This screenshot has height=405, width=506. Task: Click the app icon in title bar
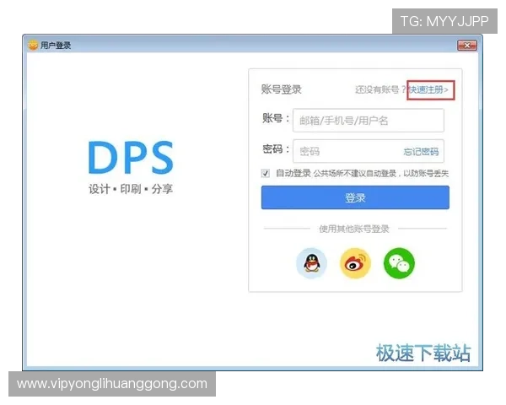pos(33,46)
